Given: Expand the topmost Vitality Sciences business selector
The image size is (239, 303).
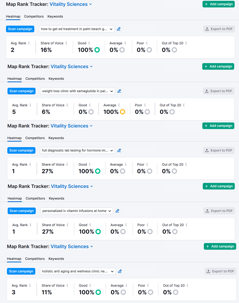Looking at the screenshot, I should click(71, 4).
